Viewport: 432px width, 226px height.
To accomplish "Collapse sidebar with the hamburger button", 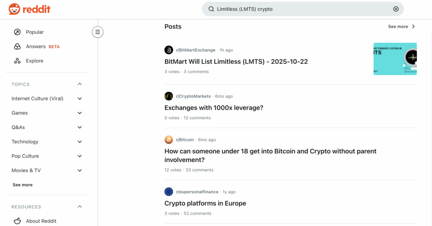I will coord(97,32).
